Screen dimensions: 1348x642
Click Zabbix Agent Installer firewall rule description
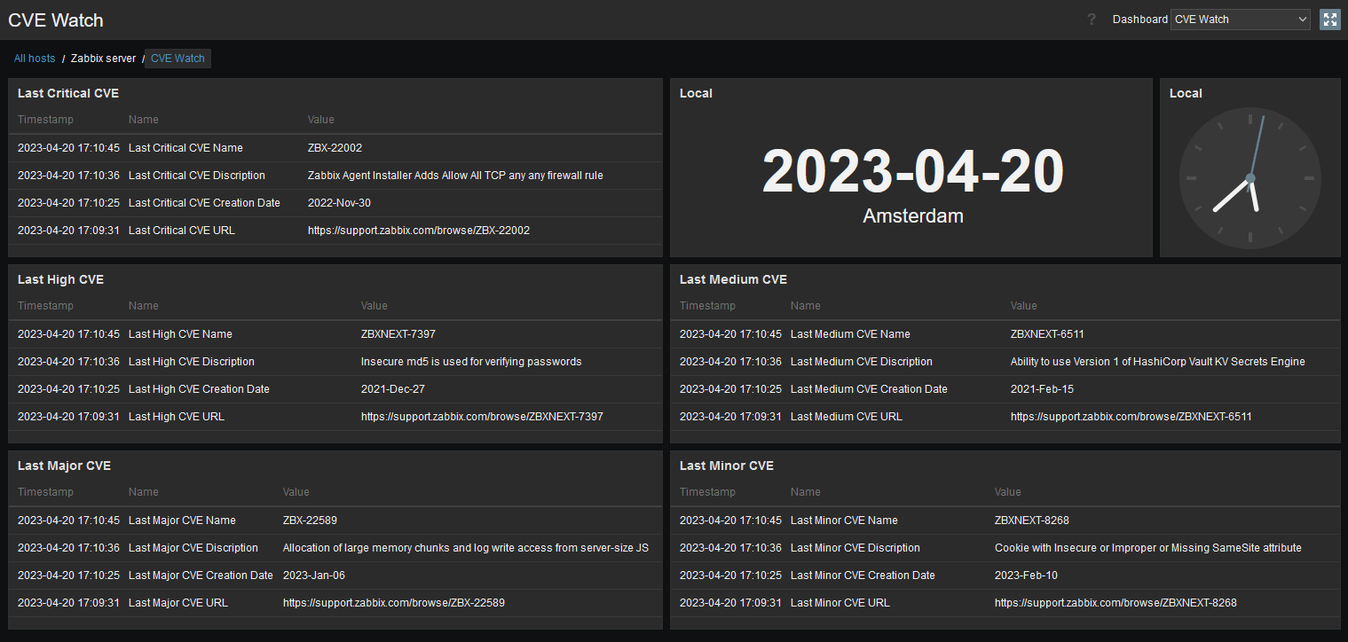click(455, 176)
